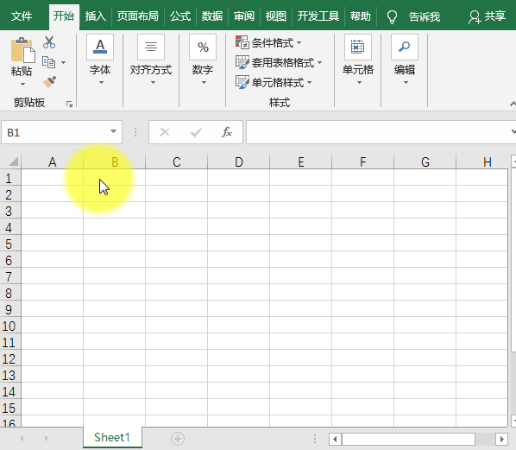The image size is (516, 450).
Task: Click the 共享 share person icon
Action: (475, 16)
